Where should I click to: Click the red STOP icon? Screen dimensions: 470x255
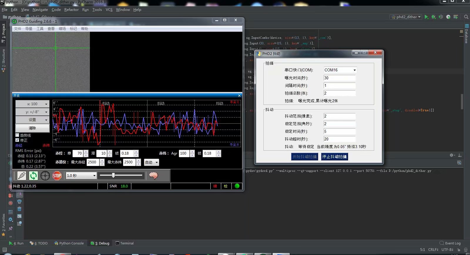[x=57, y=176]
